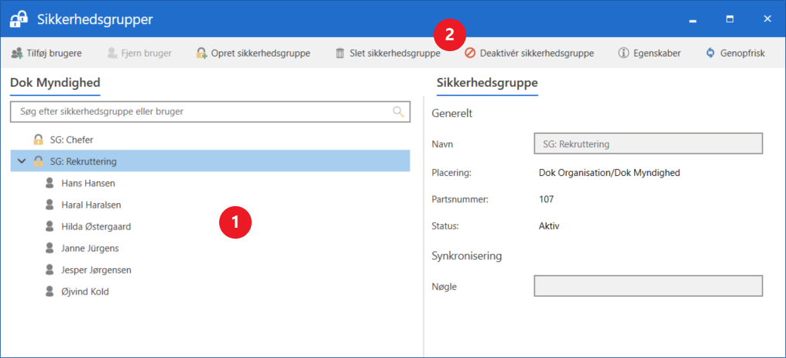
Task: Click the Deaktivér sikkerhedsgruppe prohibition icon
Action: tap(470, 53)
